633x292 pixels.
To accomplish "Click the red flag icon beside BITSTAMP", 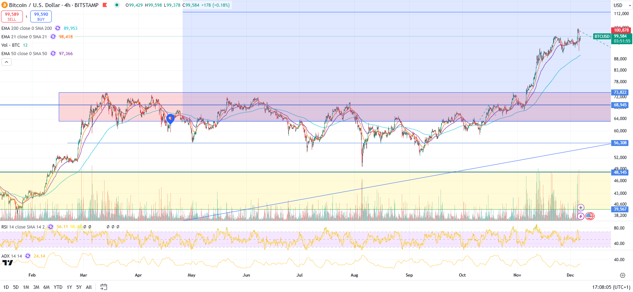I will [x=105, y=5].
